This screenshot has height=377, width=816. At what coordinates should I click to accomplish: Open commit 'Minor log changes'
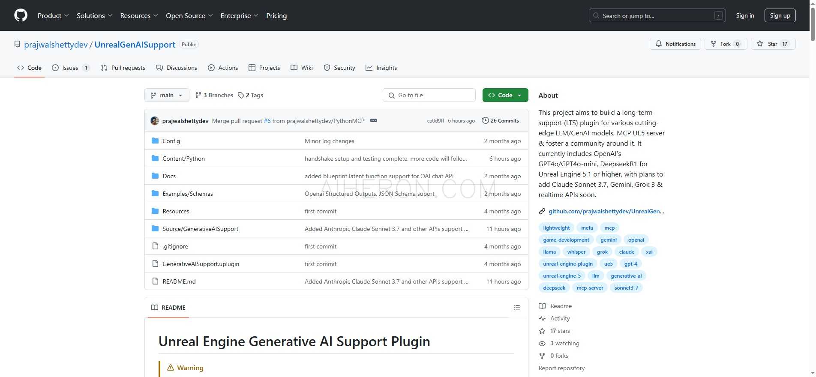pyautogui.click(x=330, y=141)
